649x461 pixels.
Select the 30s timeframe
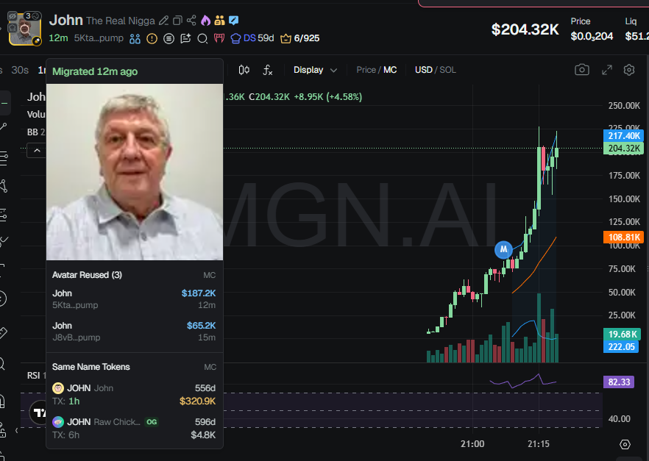pyautogui.click(x=20, y=70)
